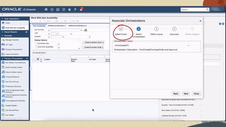226x127 pixels.
Task: Go to step 4 Execution
Action: click(174, 29)
